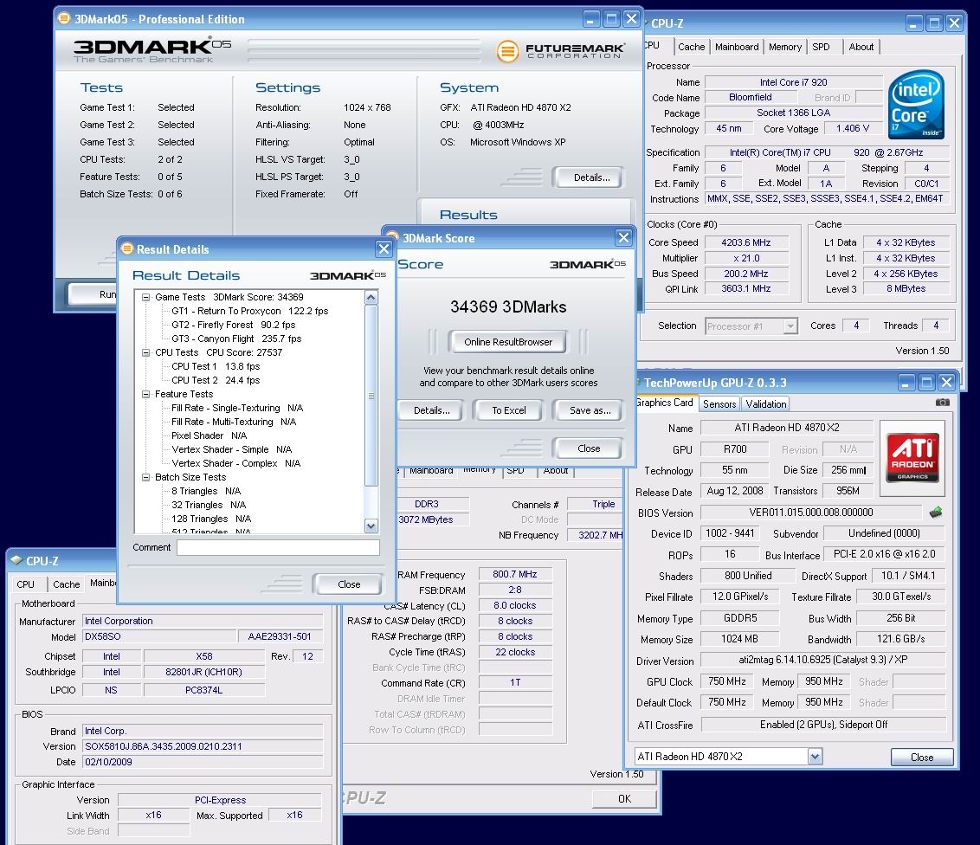Click Driver Version ati2mtag field in GPU-Z
Image resolution: width=980 pixels, height=845 pixels.
pyautogui.click(x=822, y=660)
